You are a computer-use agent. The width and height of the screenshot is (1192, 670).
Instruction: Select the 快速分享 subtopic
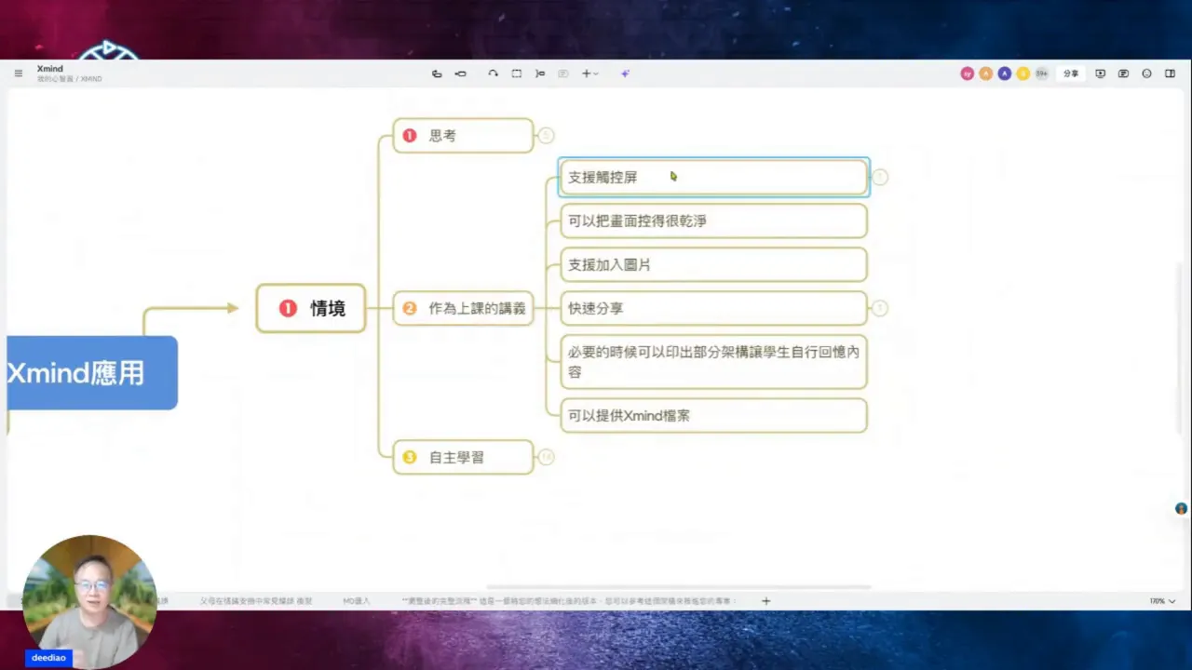(x=713, y=308)
